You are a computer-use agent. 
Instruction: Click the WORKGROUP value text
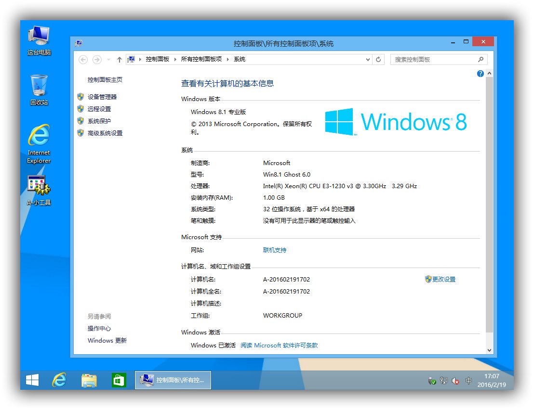pyautogui.click(x=283, y=316)
